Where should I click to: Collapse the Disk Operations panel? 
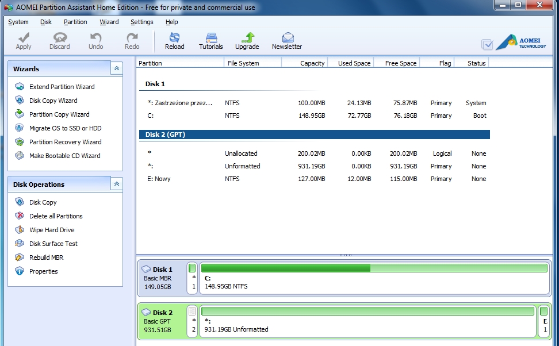117,184
